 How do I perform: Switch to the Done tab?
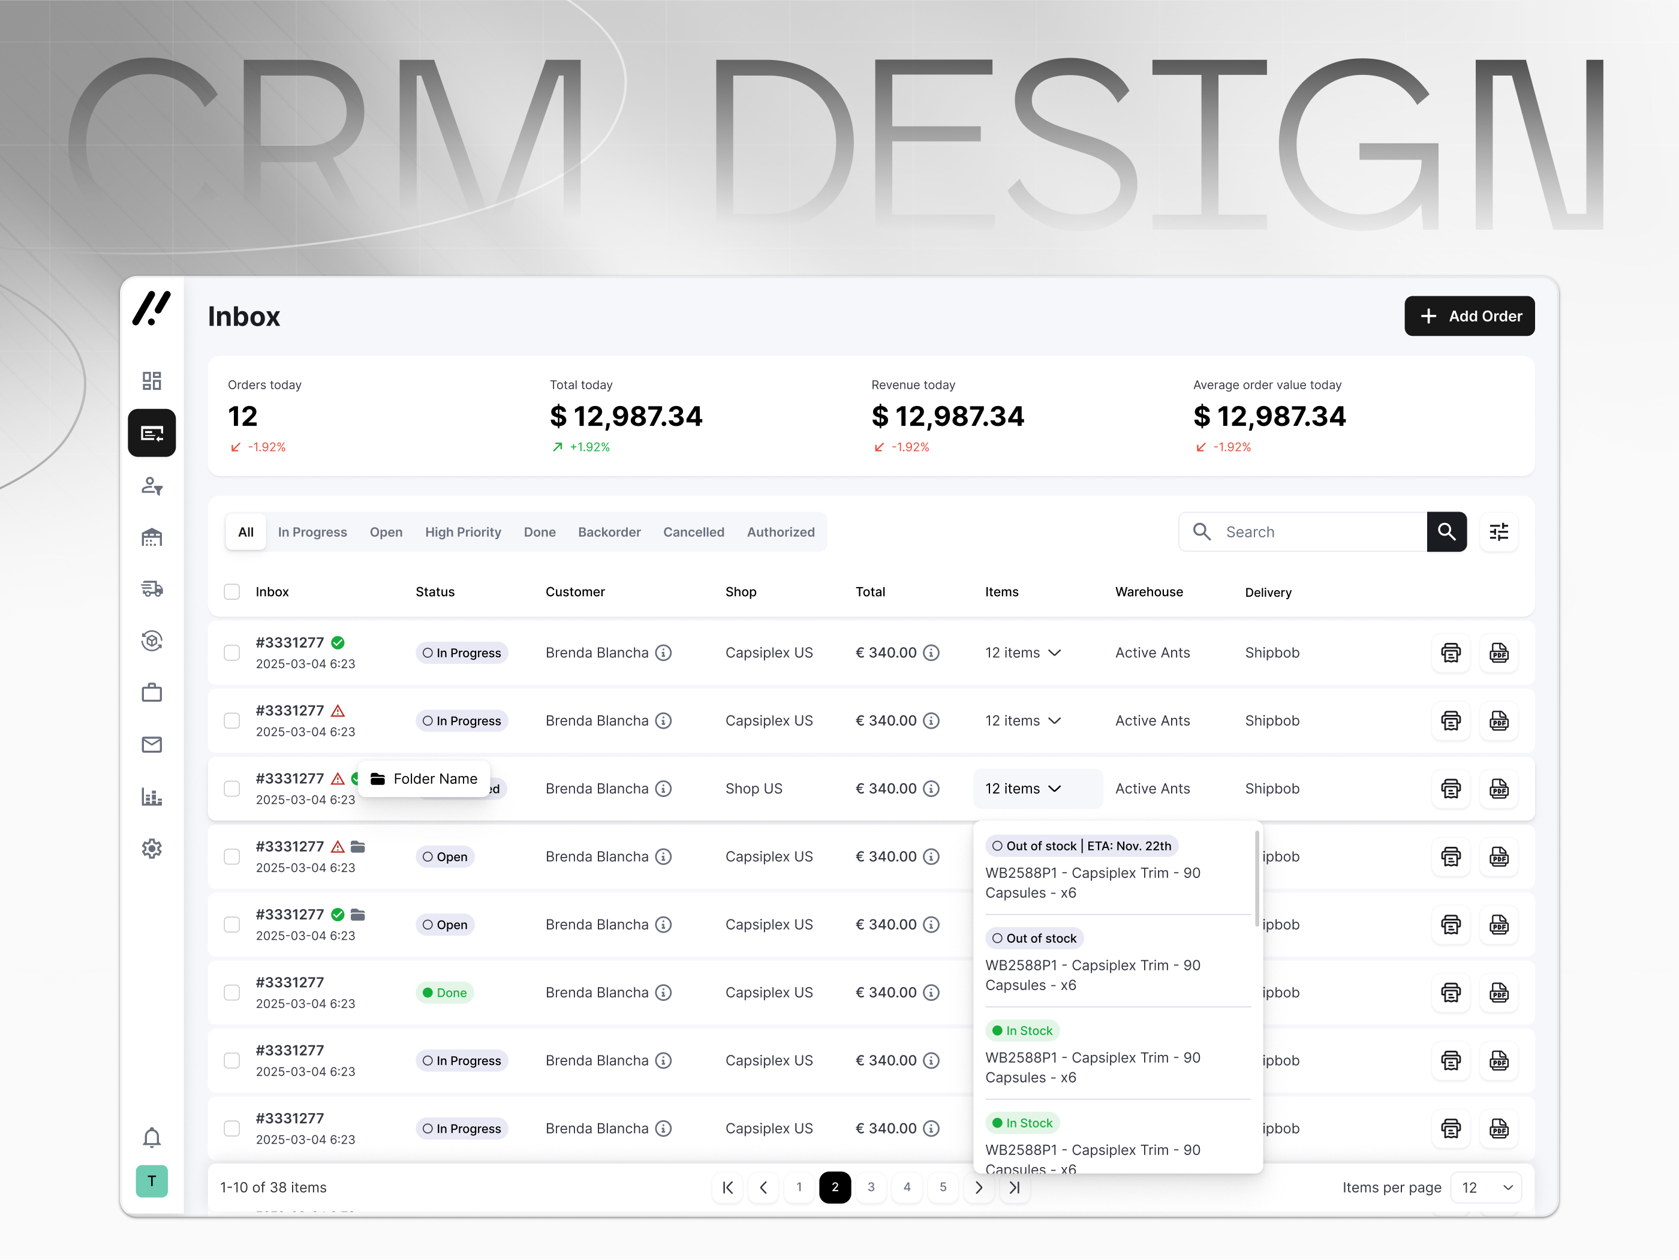[540, 533]
